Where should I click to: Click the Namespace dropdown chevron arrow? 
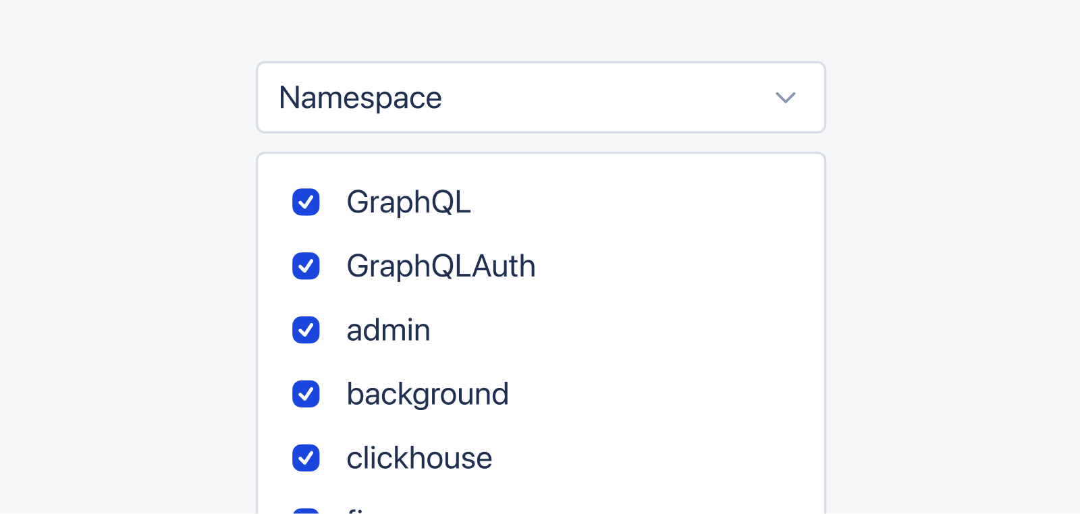point(786,98)
